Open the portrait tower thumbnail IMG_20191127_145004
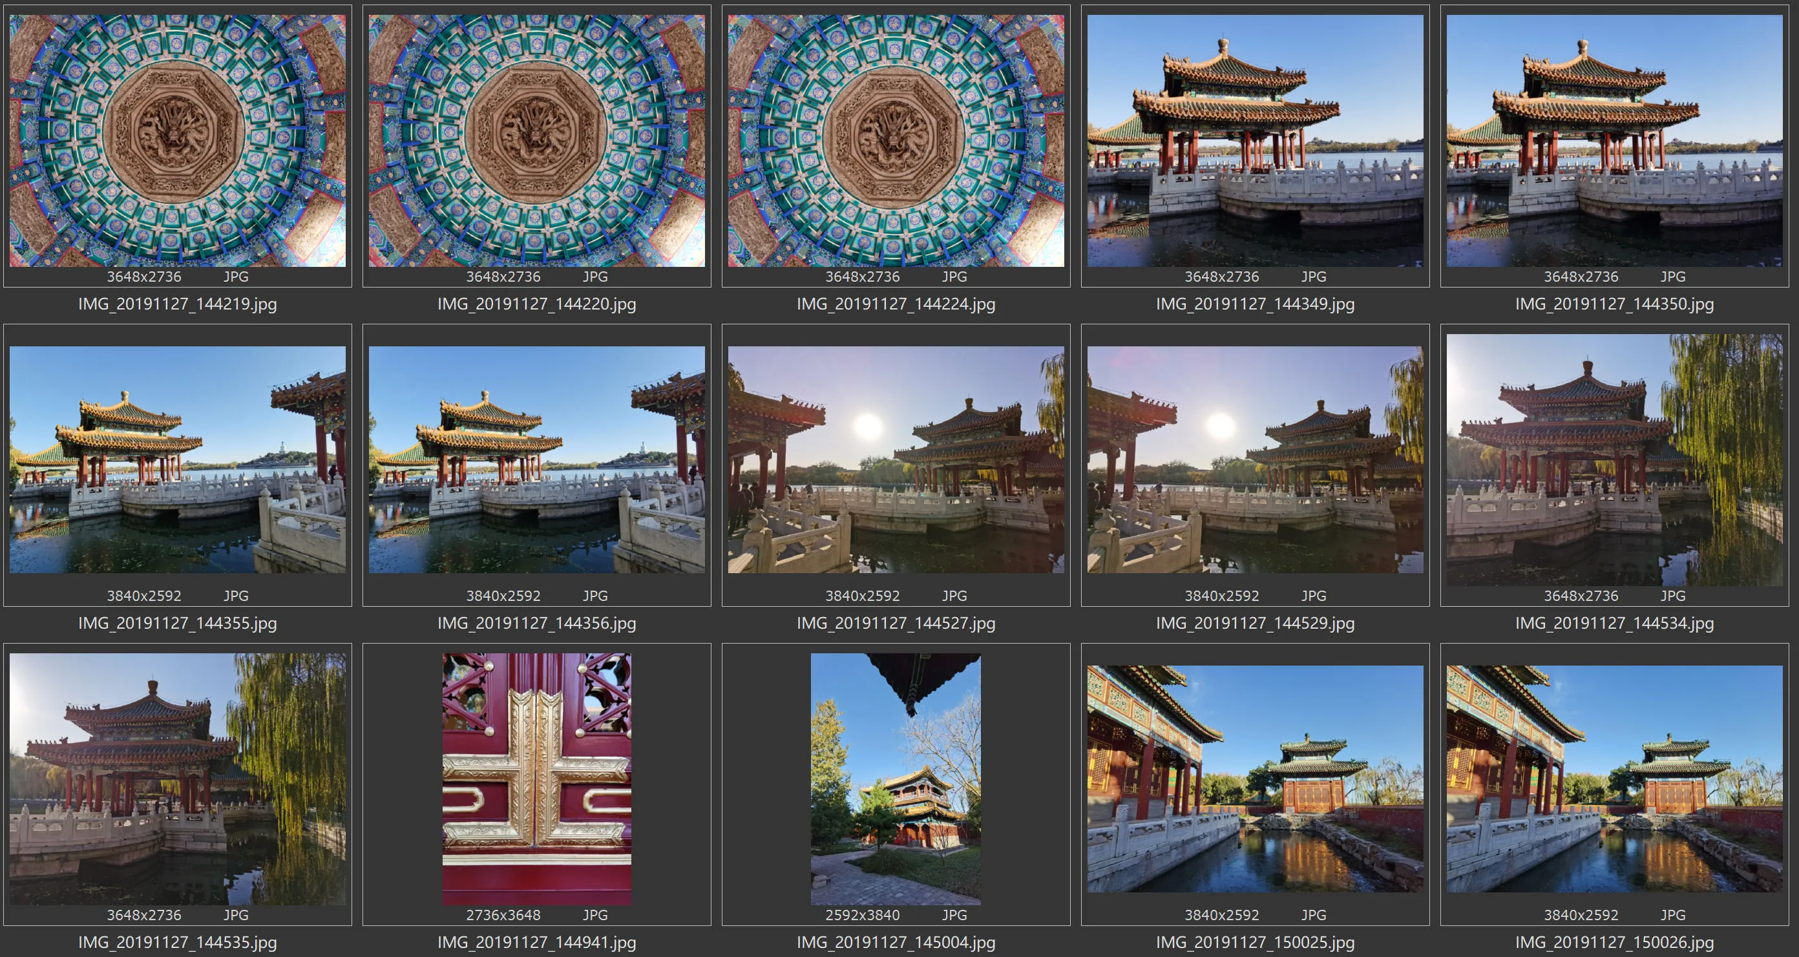Viewport: 1799px width, 957px height. [896, 779]
